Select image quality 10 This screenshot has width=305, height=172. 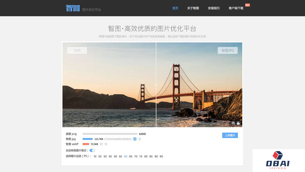tap(95, 157)
